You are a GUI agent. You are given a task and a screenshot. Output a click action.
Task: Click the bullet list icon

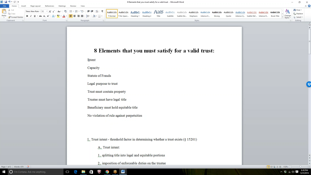(71, 11)
